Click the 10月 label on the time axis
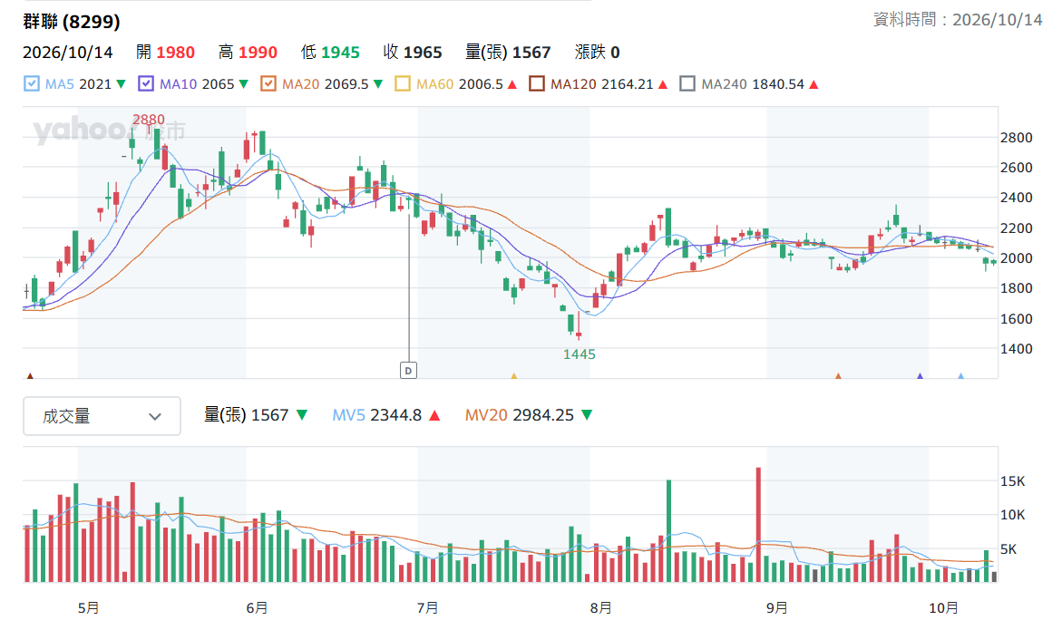 pos(943,607)
